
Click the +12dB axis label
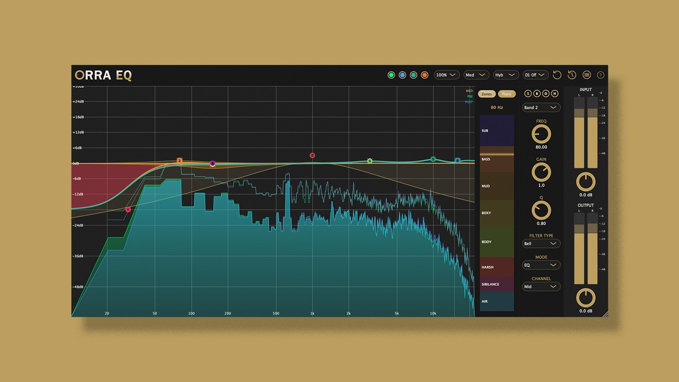pyautogui.click(x=78, y=132)
